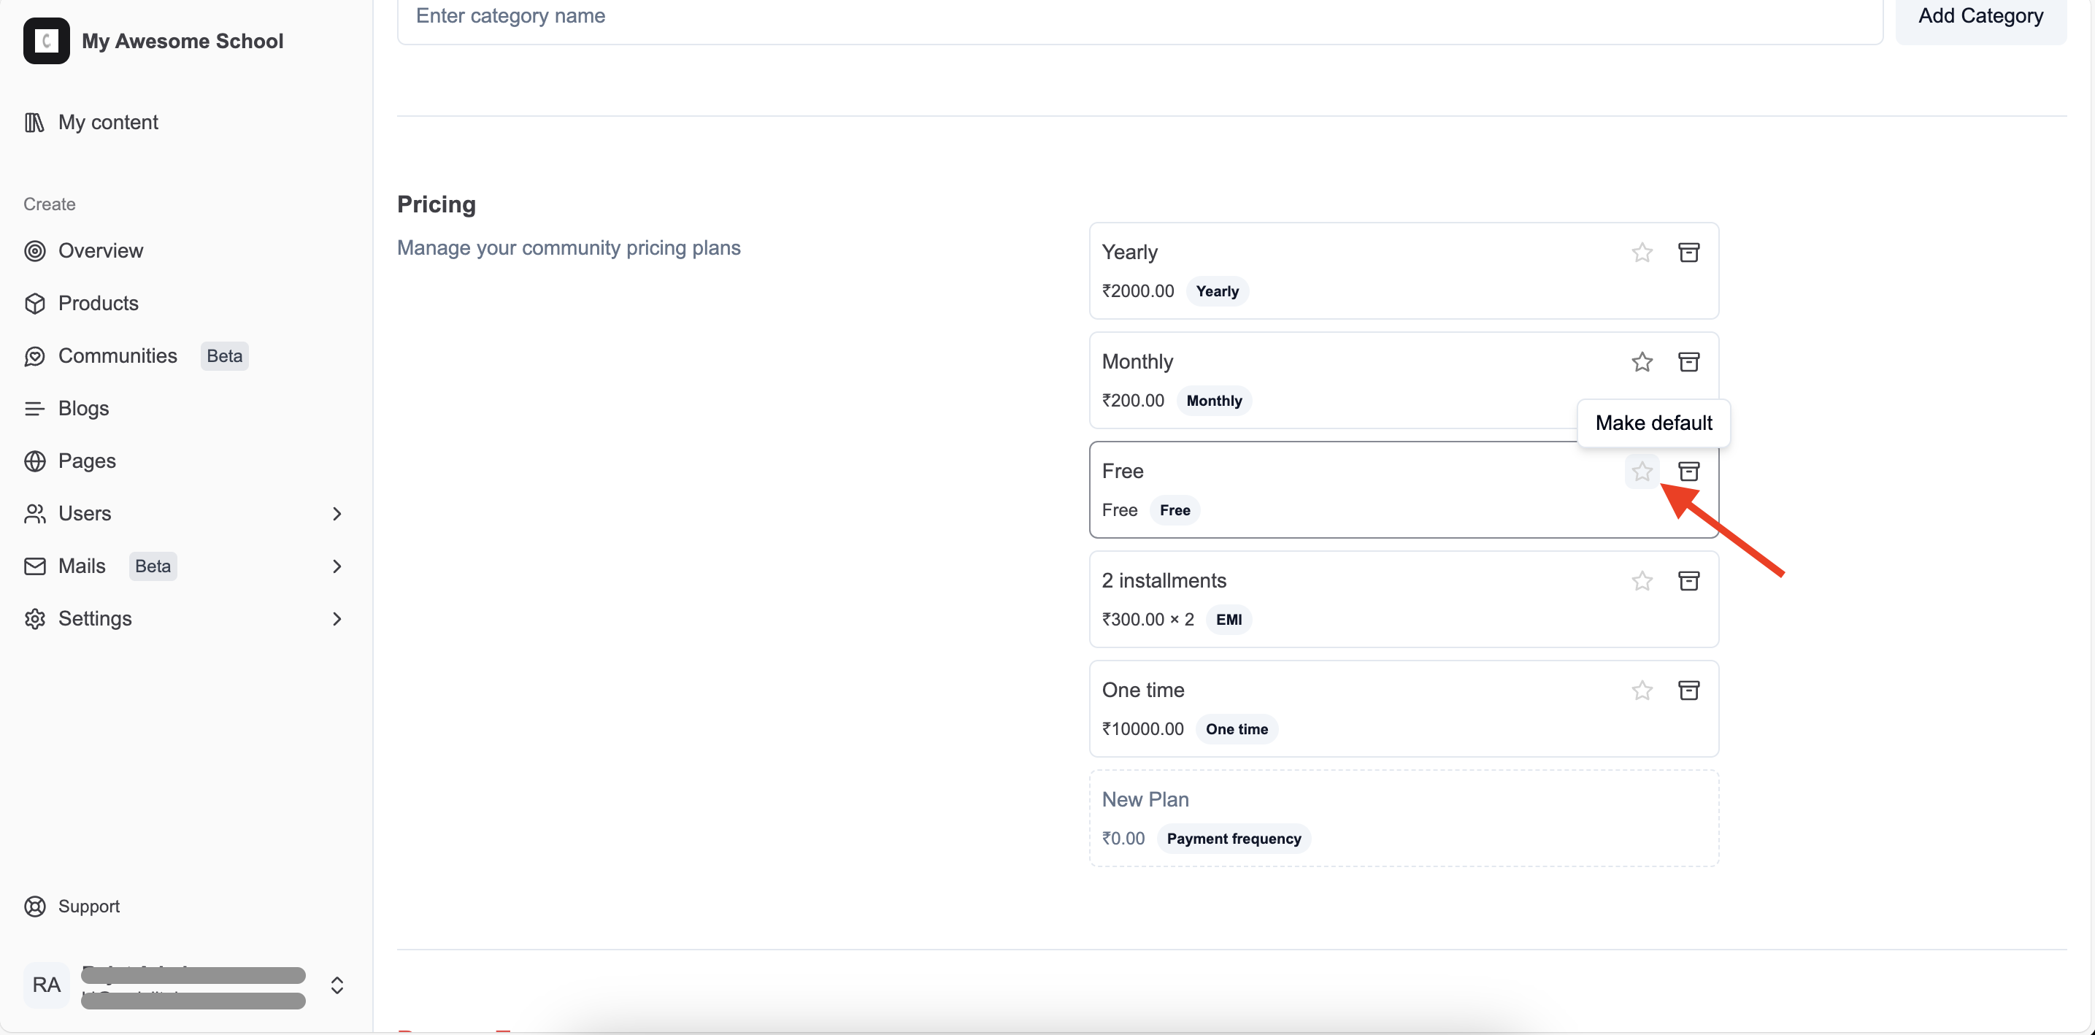Click the Yearly frequency badge
The image size is (2095, 1035).
(x=1217, y=291)
